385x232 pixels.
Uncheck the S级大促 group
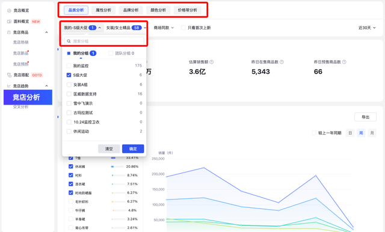[69, 75]
